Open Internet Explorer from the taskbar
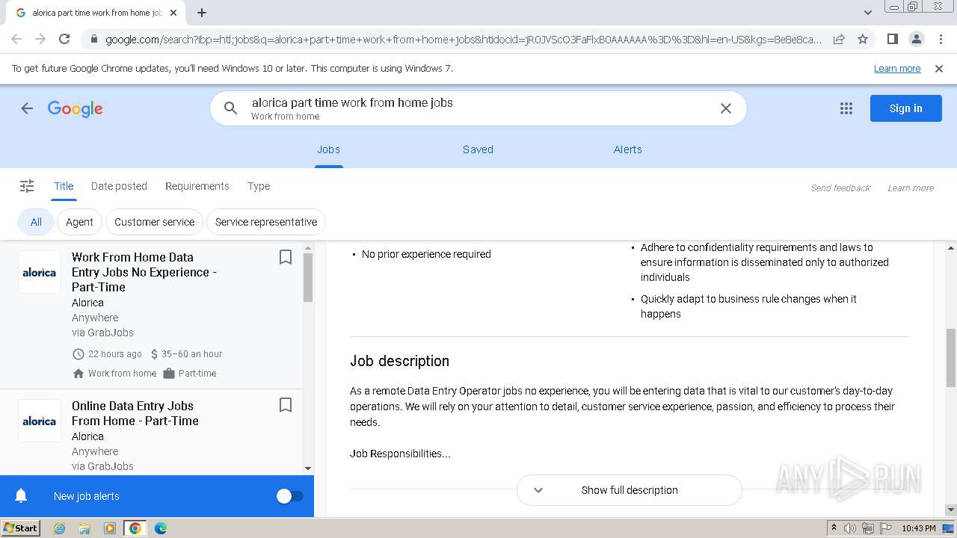 (59, 528)
